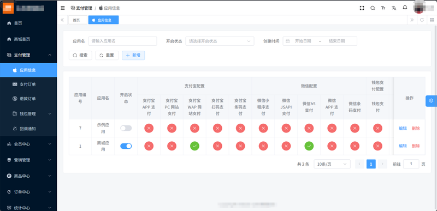Open 支付订单 sidebar item

point(28,84)
